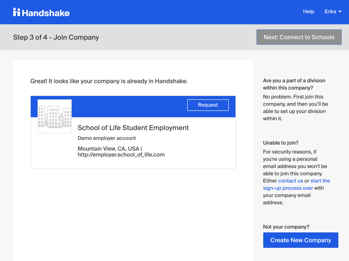
Task: Request to join School of Life company
Action: pyautogui.click(x=208, y=105)
